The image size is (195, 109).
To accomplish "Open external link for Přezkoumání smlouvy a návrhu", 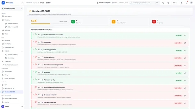I will pyautogui.click(x=185, y=35).
